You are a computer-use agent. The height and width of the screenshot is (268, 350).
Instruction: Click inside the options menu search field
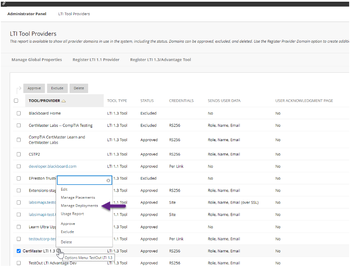coord(82,180)
